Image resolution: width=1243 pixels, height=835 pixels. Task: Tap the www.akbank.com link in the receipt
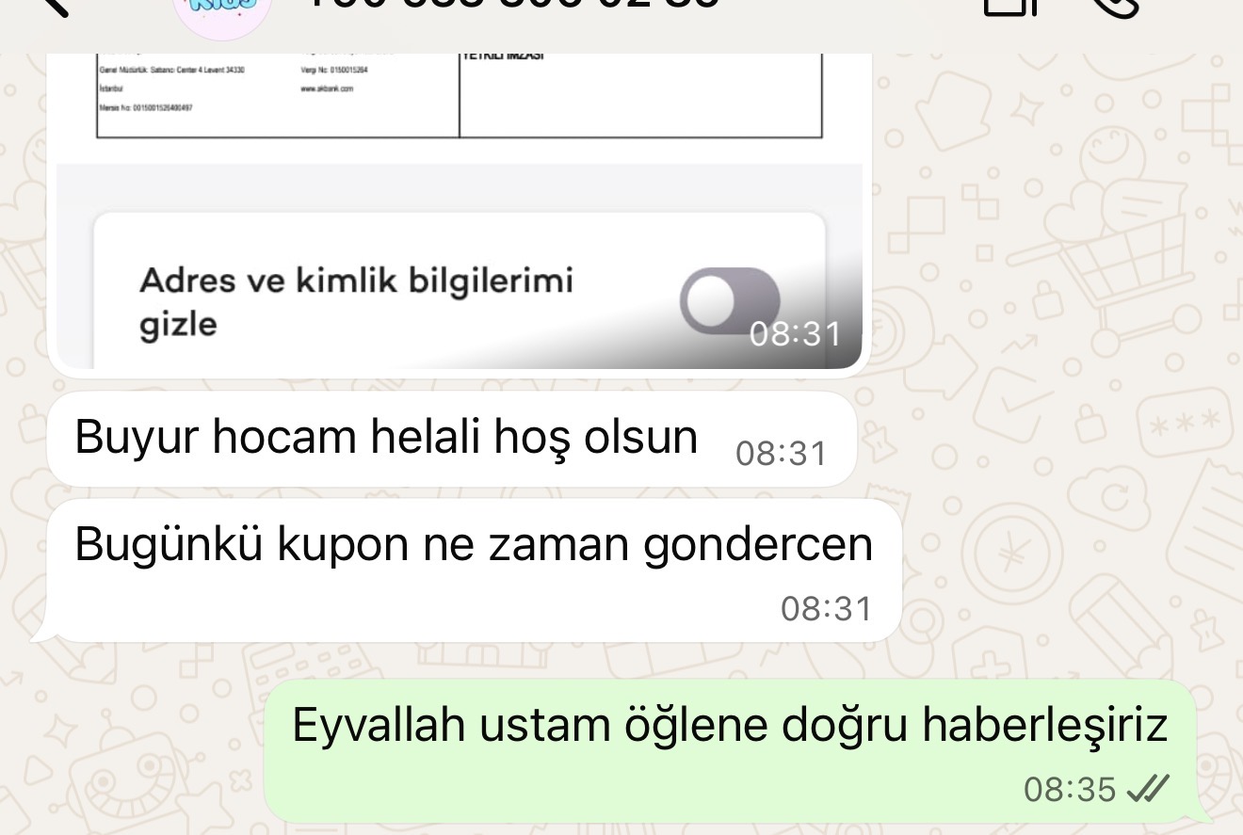pyautogui.click(x=328, y=88)
